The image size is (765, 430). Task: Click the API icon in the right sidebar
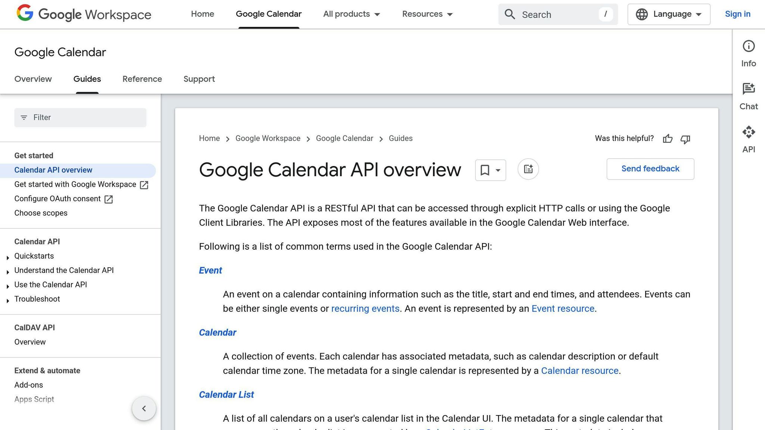pos(748,132)
